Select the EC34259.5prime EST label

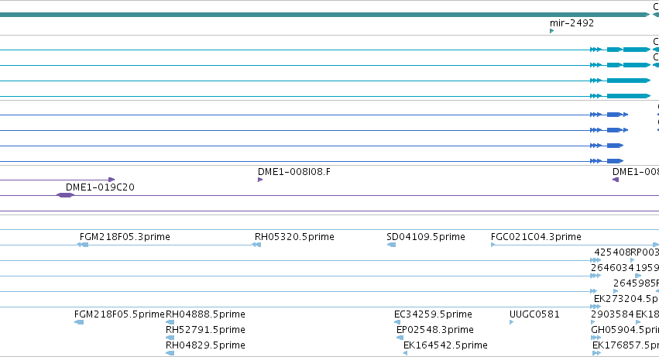click(x=433, y=314)
